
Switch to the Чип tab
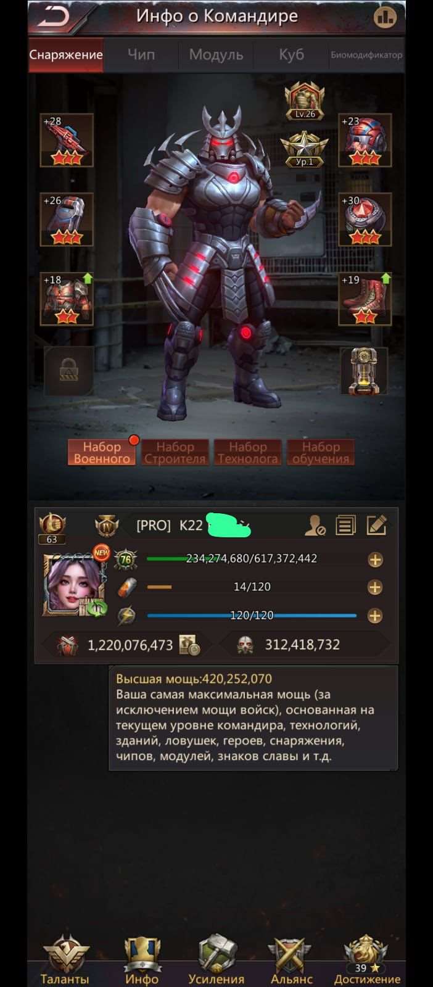(141, 55)
